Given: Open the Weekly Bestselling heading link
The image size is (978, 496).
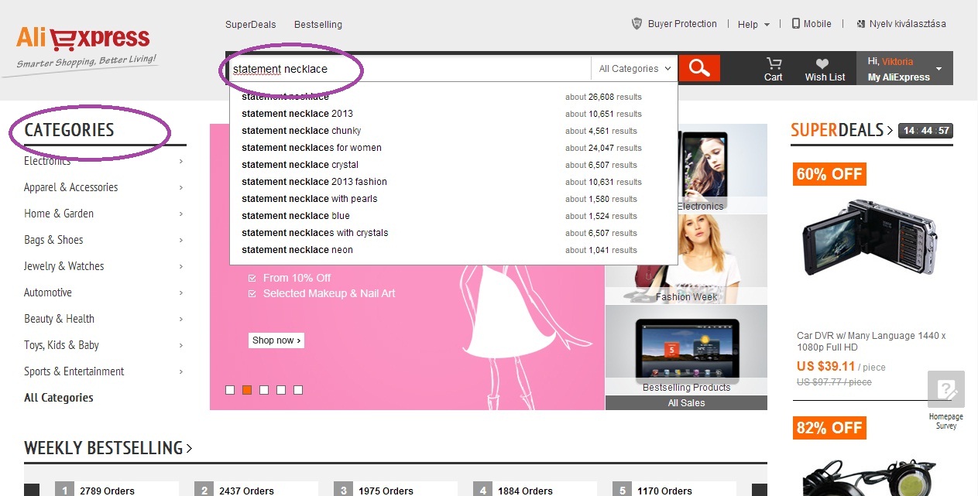Looking at the screenshot, I should tap(108, 448).
